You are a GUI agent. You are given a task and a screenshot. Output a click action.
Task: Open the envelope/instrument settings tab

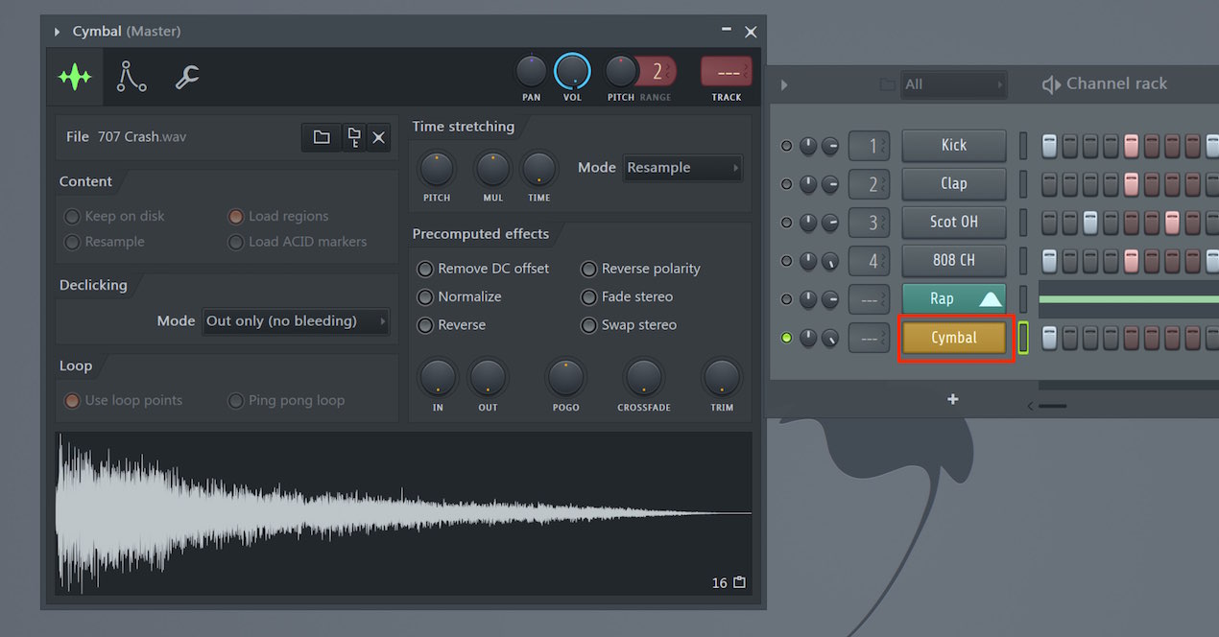coord(131,77)
